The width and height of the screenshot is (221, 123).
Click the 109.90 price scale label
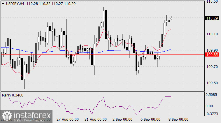point(212,50)
